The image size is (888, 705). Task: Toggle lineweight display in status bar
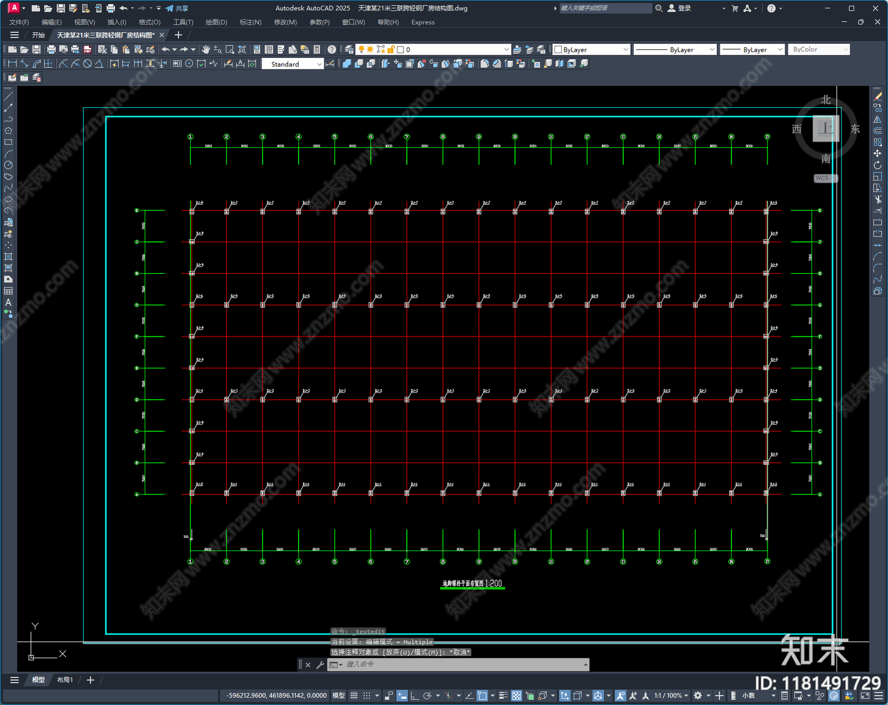503,696
